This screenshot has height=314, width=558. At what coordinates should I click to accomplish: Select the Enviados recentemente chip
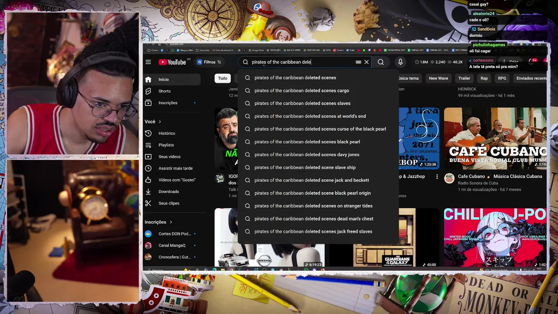pos(531,78)
